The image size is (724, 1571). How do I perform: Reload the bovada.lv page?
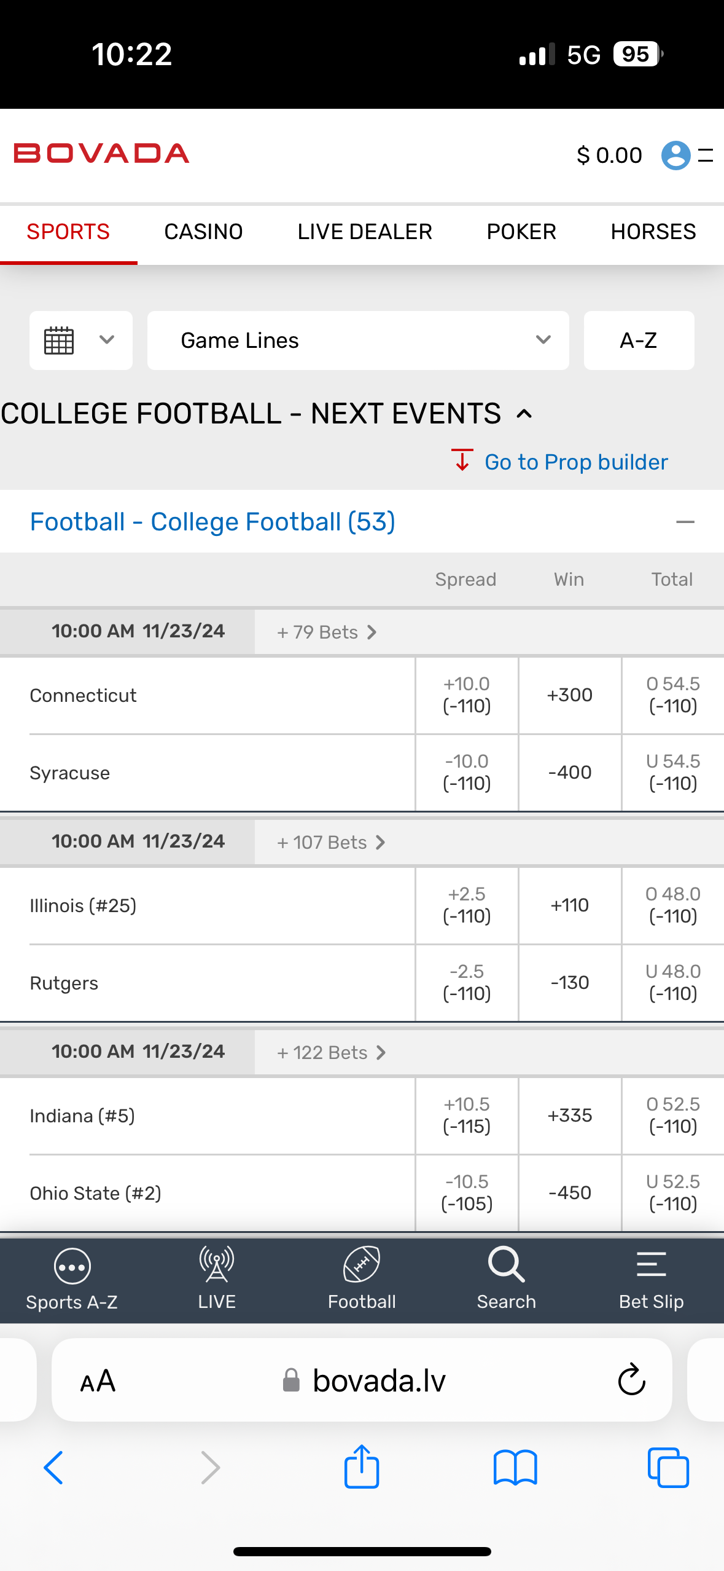point(631,1380)
